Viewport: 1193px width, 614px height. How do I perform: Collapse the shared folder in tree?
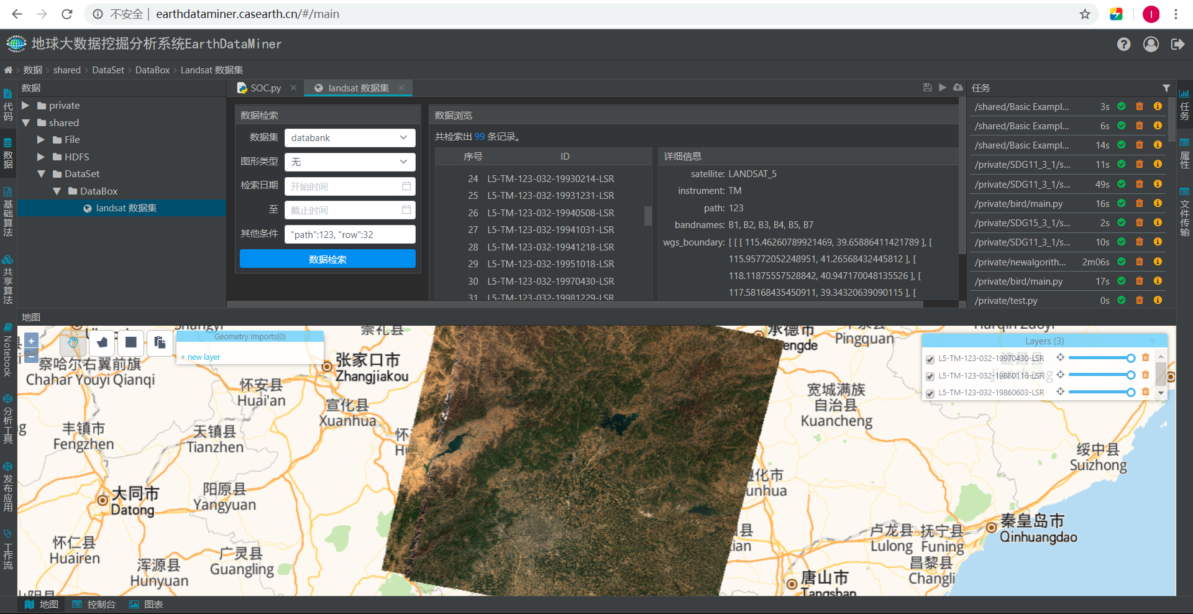(x=25, y=123)
